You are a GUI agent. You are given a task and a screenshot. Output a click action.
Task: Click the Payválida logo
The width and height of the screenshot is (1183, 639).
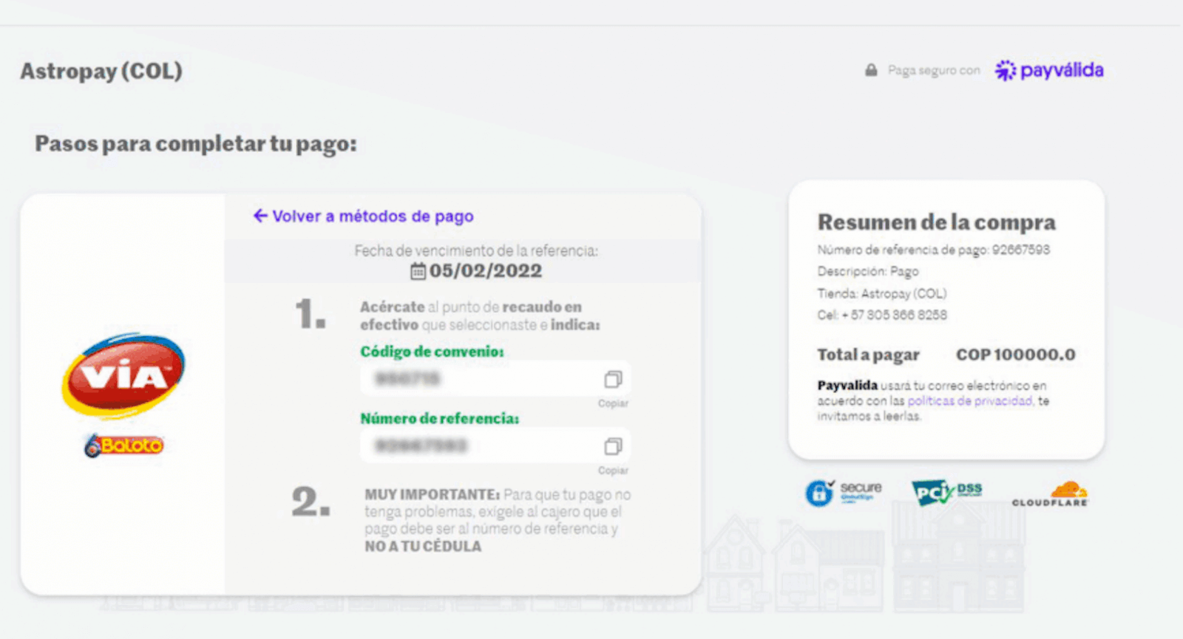[x=1049, y=70]
